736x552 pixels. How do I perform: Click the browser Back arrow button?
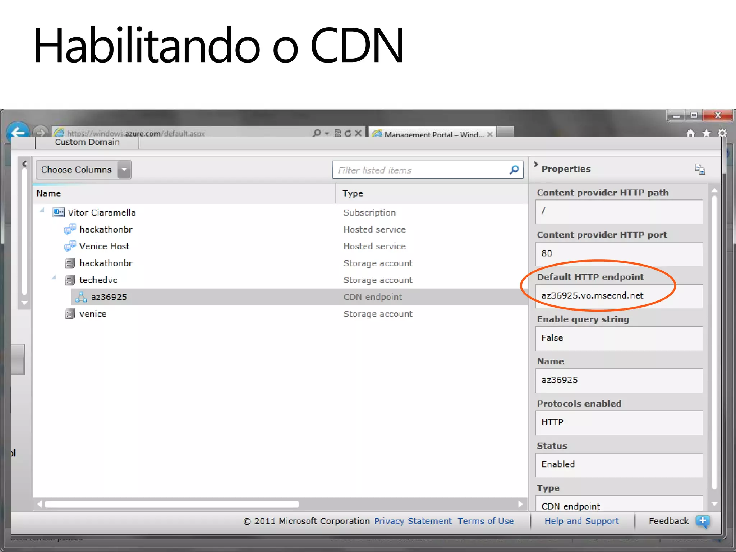point(18,132)
